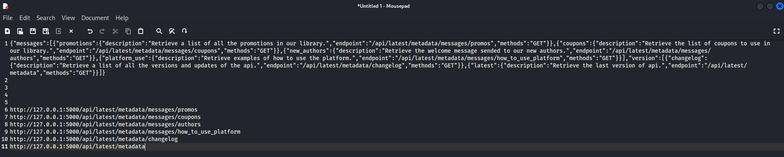The image size is (784, 157).
Task: Click the Redo arrow icon
Action: tap(102, 31)
